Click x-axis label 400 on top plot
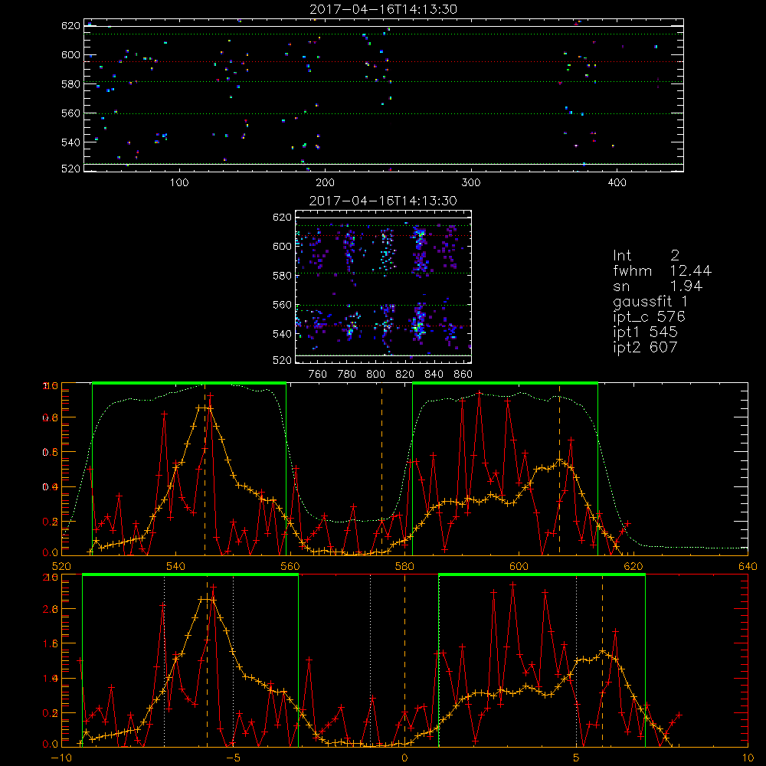The width and height of the screenshot is (766, 766). coord(617,183)
